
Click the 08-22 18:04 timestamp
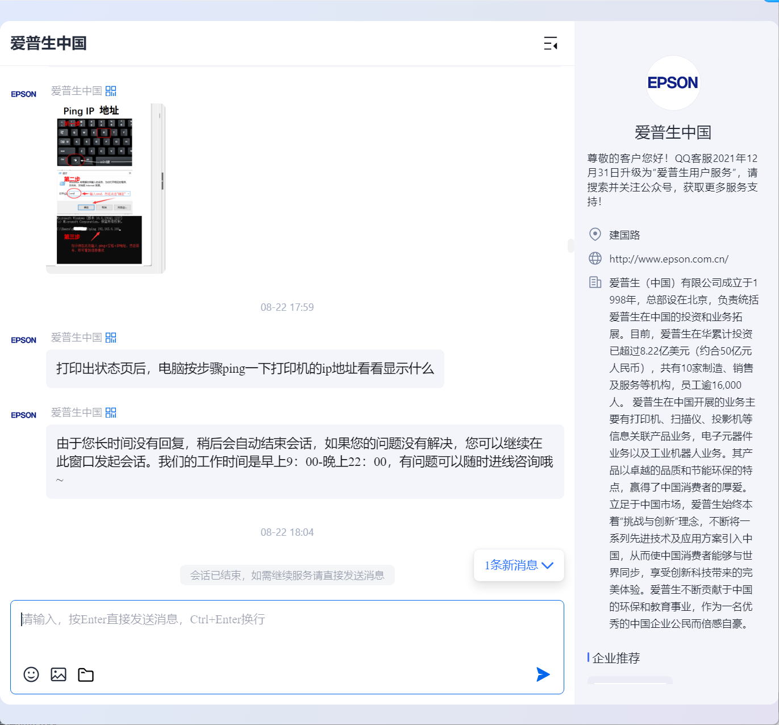tap(287, 532)
